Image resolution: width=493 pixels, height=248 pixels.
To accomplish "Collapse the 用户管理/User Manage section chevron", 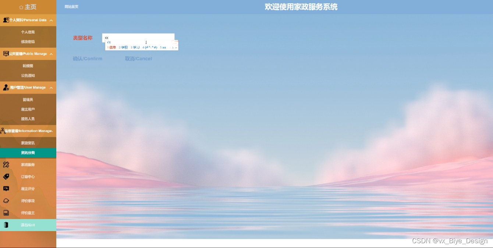I will [51, 88].
